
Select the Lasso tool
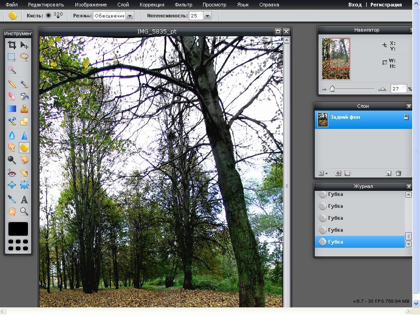click(x=24, y=57)
